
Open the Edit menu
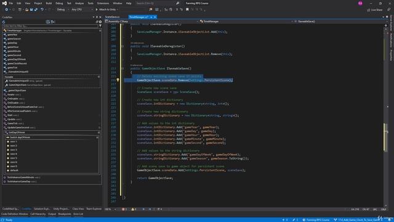point(19,3)
